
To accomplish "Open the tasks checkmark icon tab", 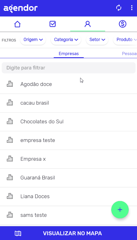I will point(52,24).
